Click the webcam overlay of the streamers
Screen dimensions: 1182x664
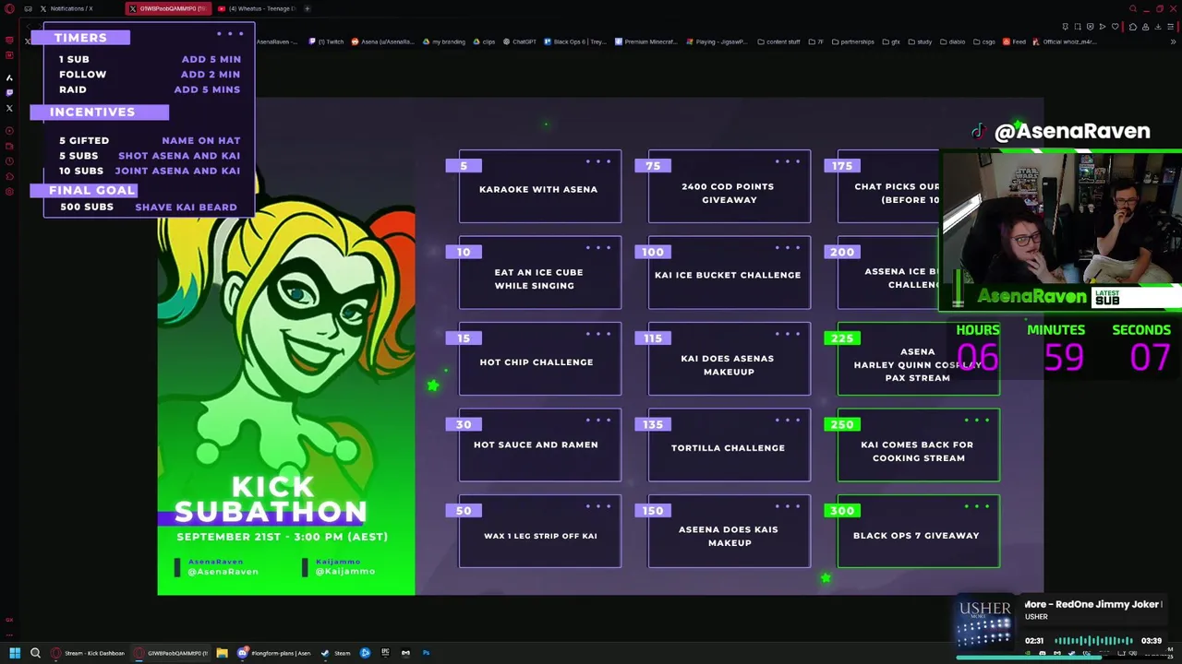(1061, 231)
